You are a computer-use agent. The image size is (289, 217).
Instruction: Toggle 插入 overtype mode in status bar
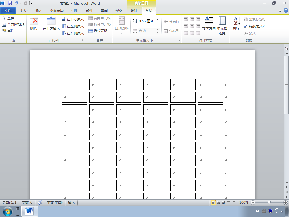[71, 203]
